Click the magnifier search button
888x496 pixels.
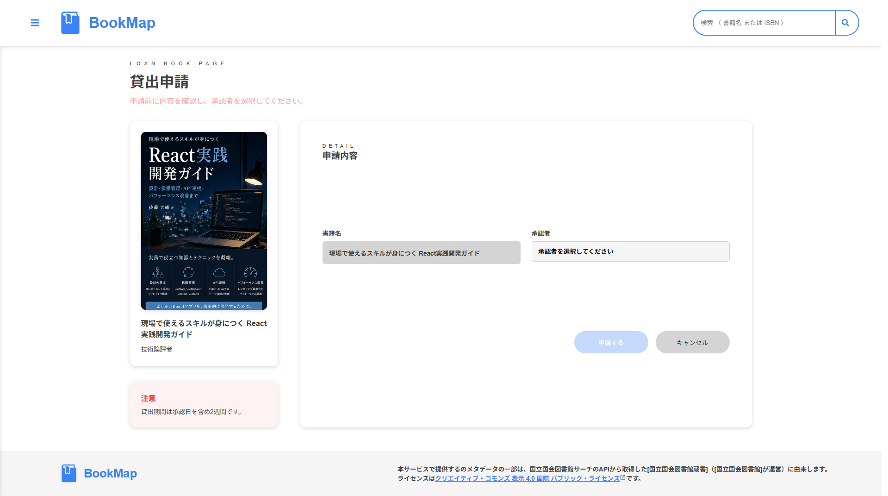[846, 23]
